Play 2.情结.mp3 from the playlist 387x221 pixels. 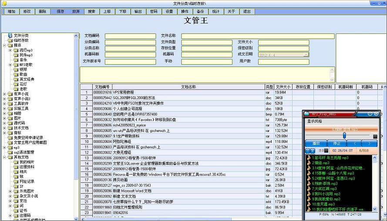(x=320, y=163)
